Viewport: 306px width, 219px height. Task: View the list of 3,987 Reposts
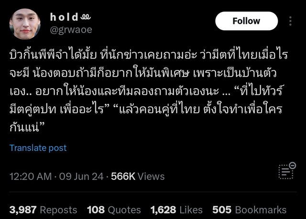(x=43, y=210)
